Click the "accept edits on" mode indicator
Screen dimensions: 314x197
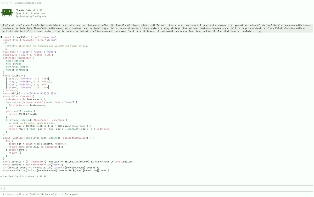18,194
